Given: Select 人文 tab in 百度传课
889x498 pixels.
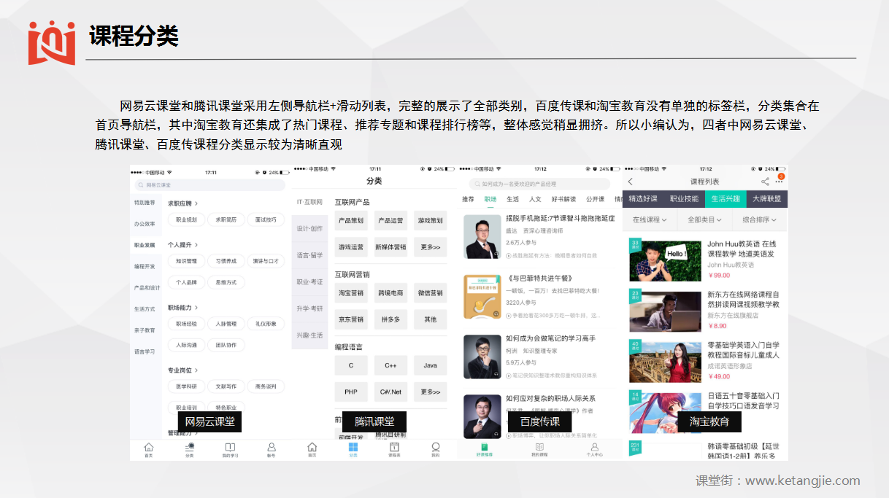Looking at the screenshot, I should click(535, 199).
